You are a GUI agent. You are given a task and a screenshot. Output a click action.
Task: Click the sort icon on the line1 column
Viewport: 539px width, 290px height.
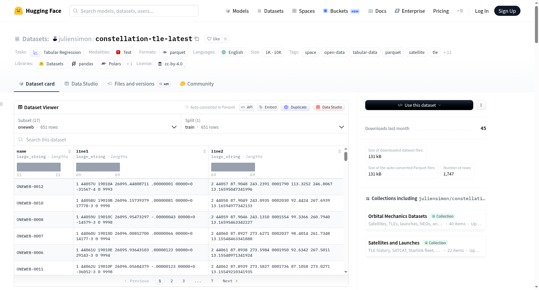coord(204,151)
